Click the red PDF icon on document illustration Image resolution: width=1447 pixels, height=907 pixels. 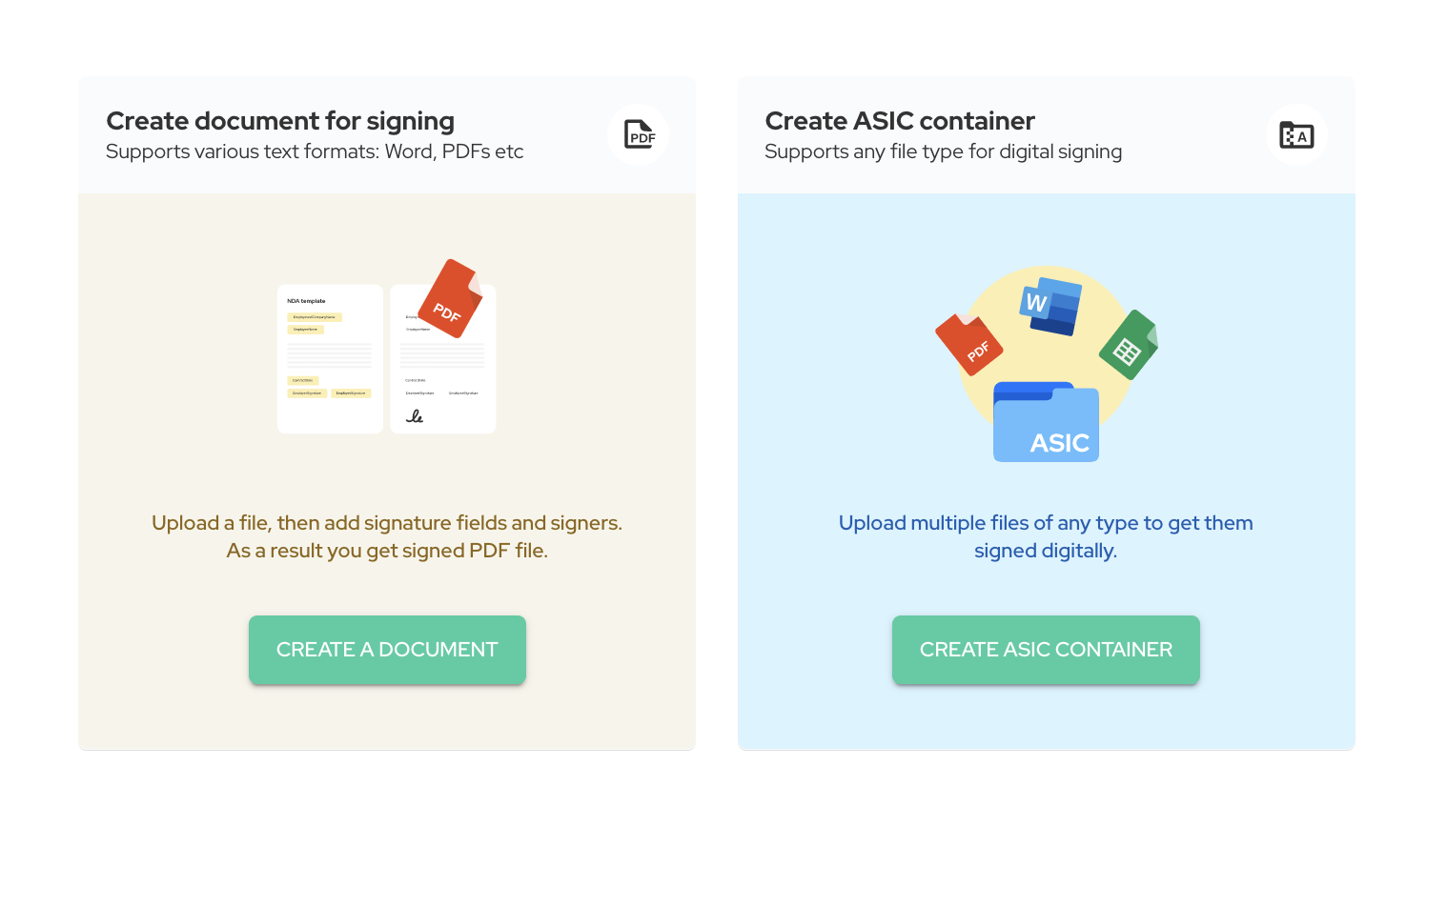pos(452,298)
